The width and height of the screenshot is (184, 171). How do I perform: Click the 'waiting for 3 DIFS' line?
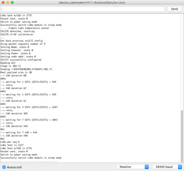pos(29,107)
